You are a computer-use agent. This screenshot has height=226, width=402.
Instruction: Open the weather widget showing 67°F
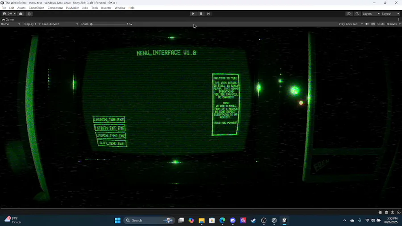[13, 220]
